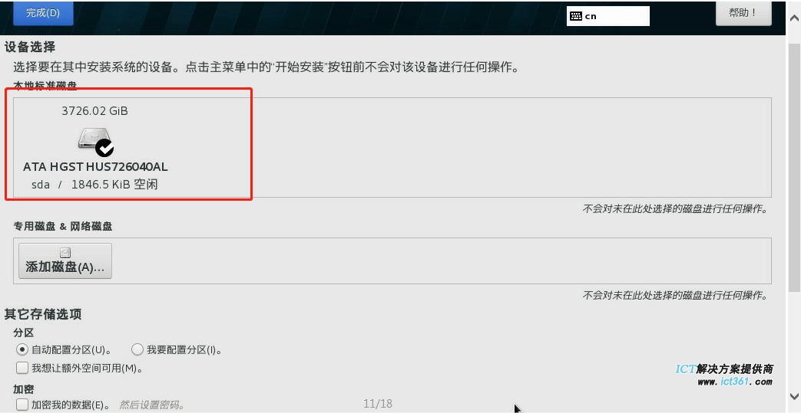Open the 帮助! help button
801x413 pixels.
coord(743,13)
